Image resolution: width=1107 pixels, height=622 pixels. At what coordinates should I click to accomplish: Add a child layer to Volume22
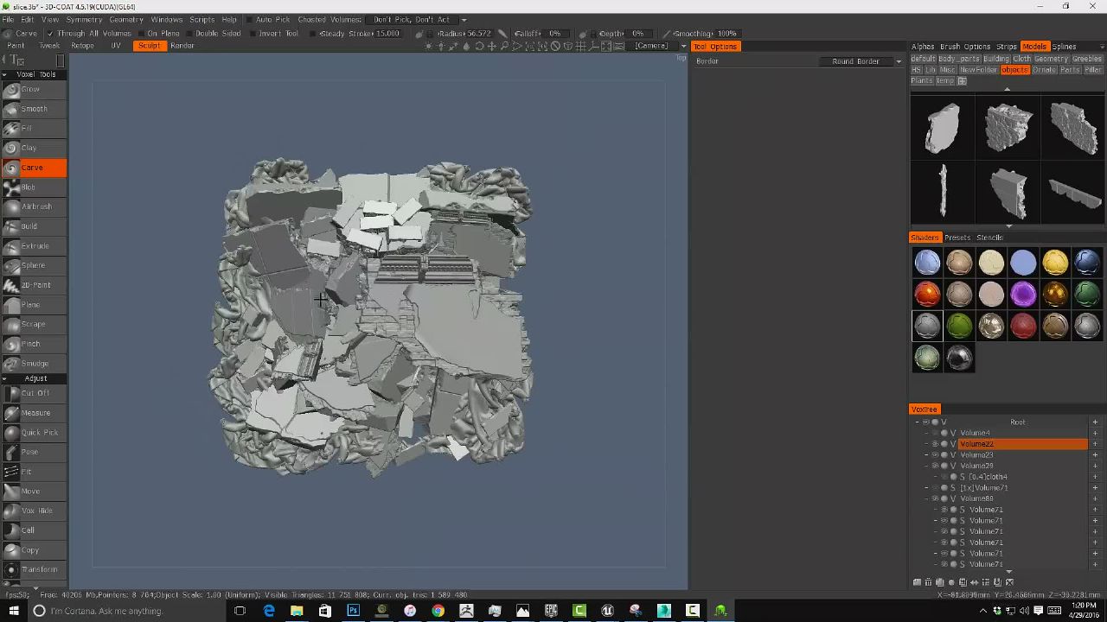[1095, 444]
